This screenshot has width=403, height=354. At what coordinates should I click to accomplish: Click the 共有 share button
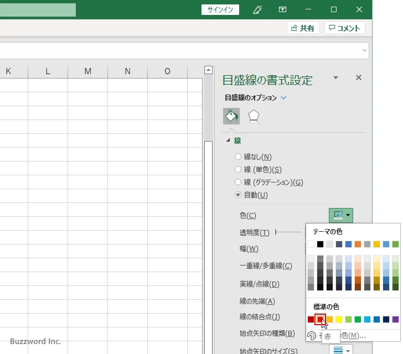[x=303, y=28]
